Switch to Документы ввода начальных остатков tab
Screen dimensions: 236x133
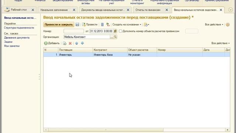click(103, 10)
